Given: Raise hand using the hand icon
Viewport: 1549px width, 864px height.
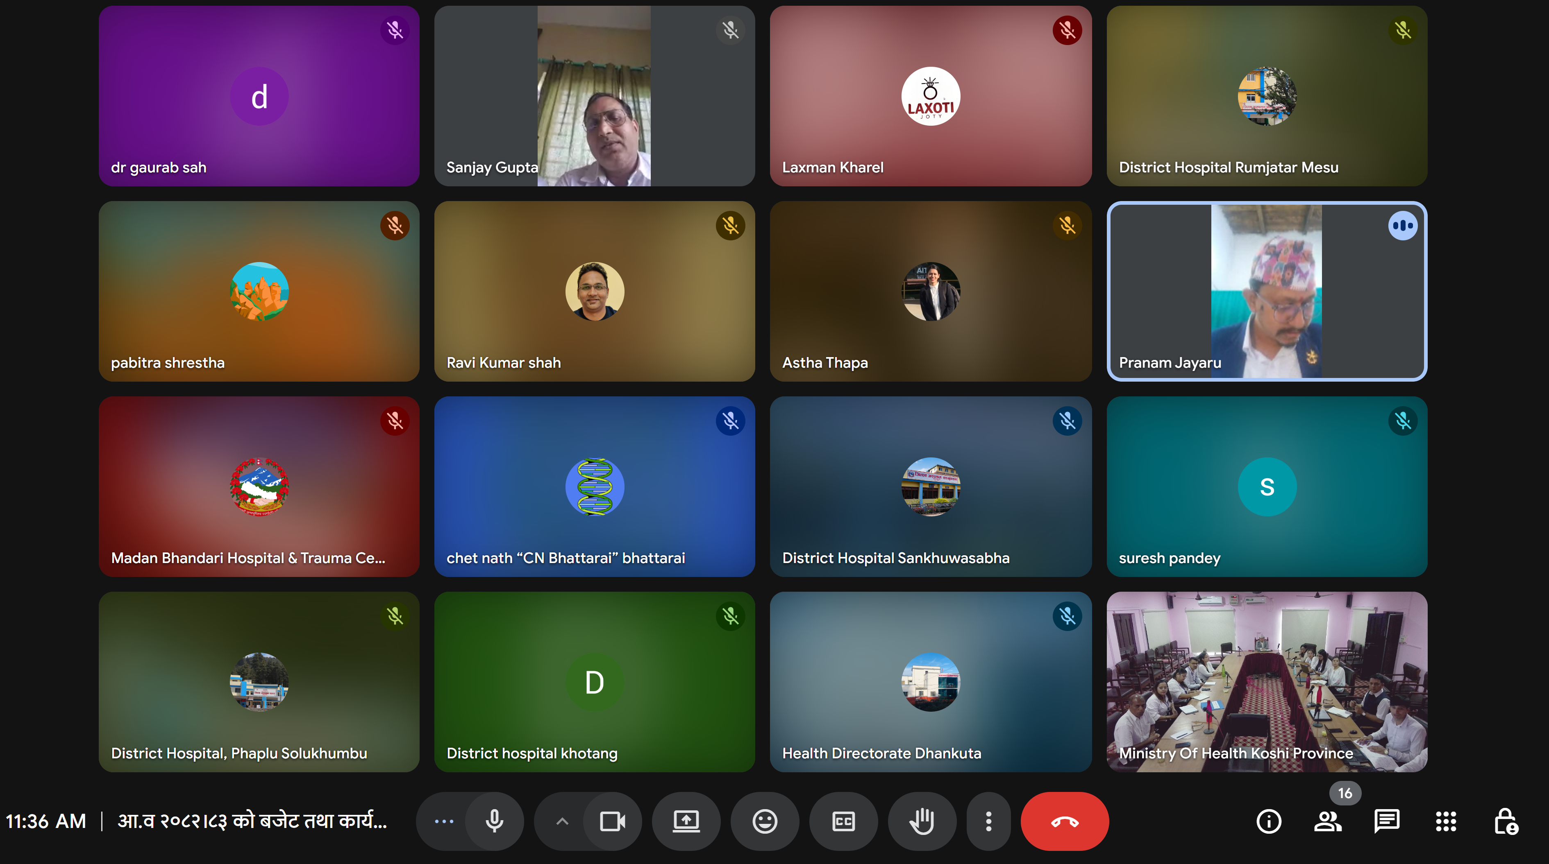Looking at the screenshot, I should pyautogui.click(x=922, y=821).
